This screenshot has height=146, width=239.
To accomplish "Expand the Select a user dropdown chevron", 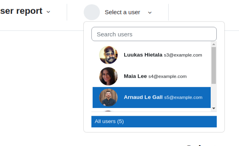I will (x=150, y=13).
